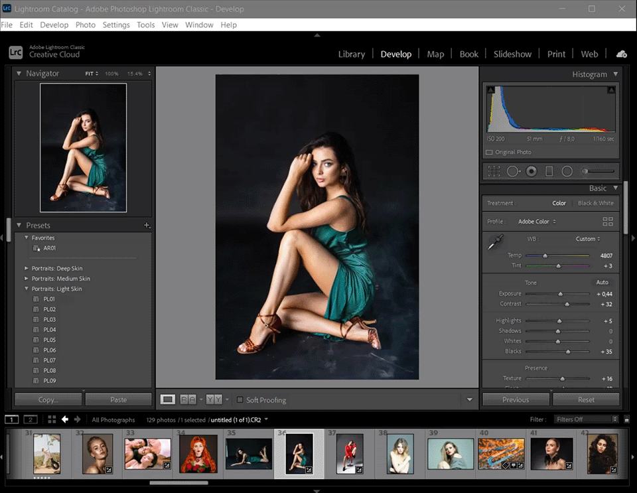
Task: Click the Paste button
Action: coord(119,399)
